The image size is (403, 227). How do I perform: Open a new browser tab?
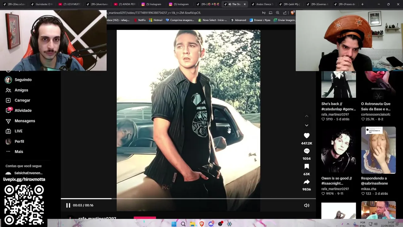(362, 4)
